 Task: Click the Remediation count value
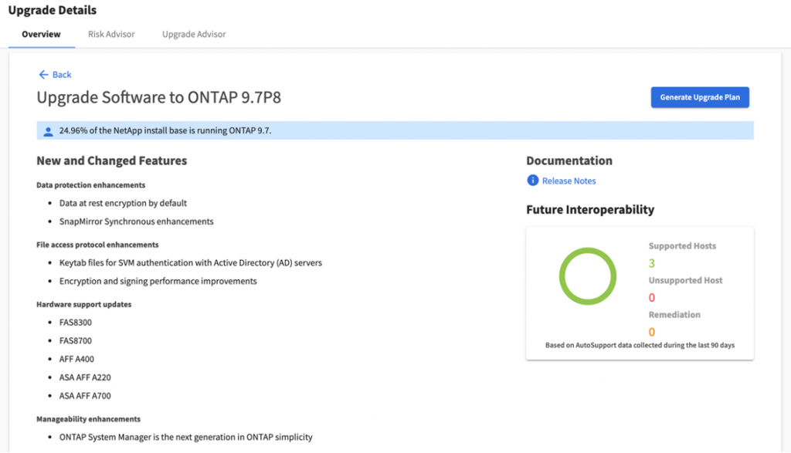[x=652, y=332]
